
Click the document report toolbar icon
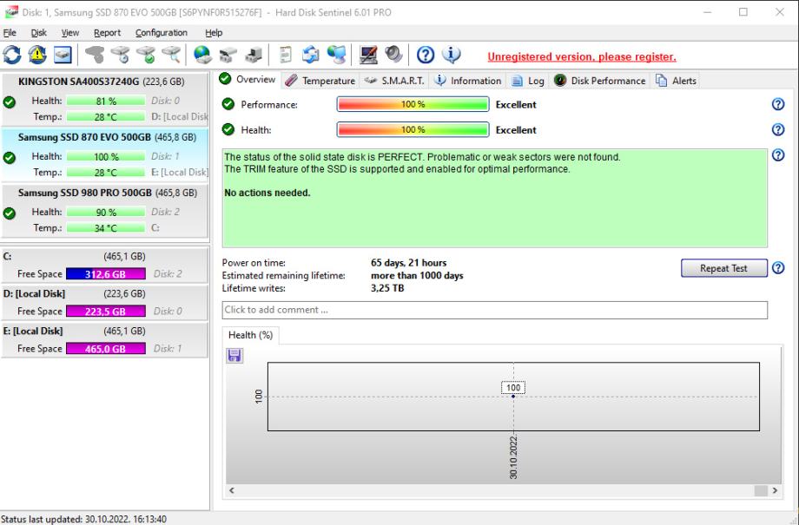[x=286, y=55]
